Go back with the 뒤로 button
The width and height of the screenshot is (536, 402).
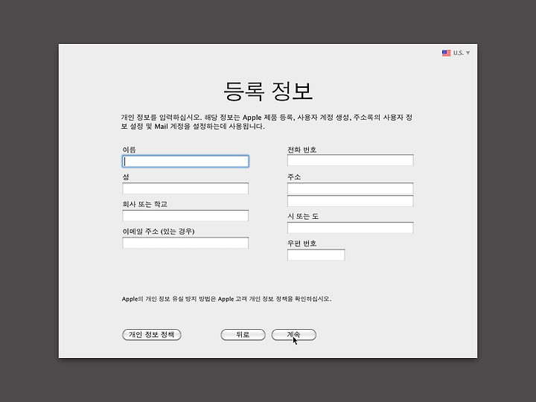[243, 335]
